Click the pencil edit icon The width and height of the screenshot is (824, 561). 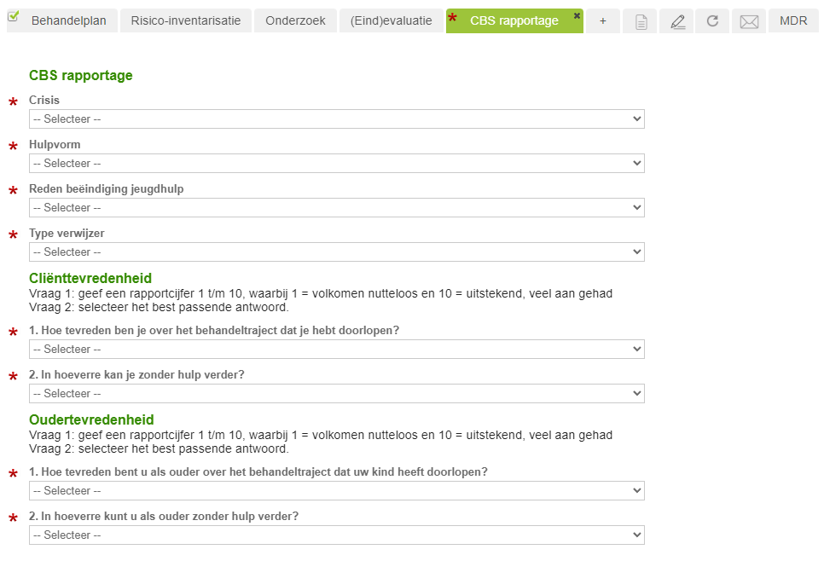677,21
